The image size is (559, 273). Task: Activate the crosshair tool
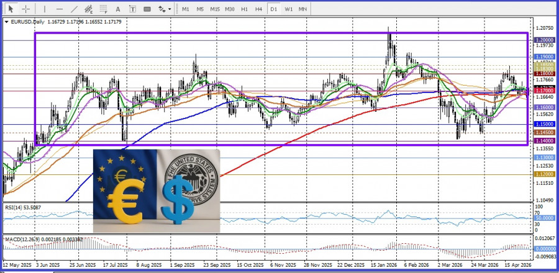click(x=26, y=9)
